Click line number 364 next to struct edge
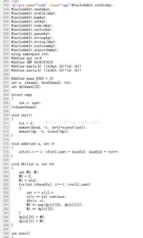 pos(6,95)
